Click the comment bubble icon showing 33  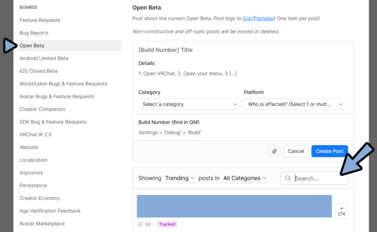(141, 224)
